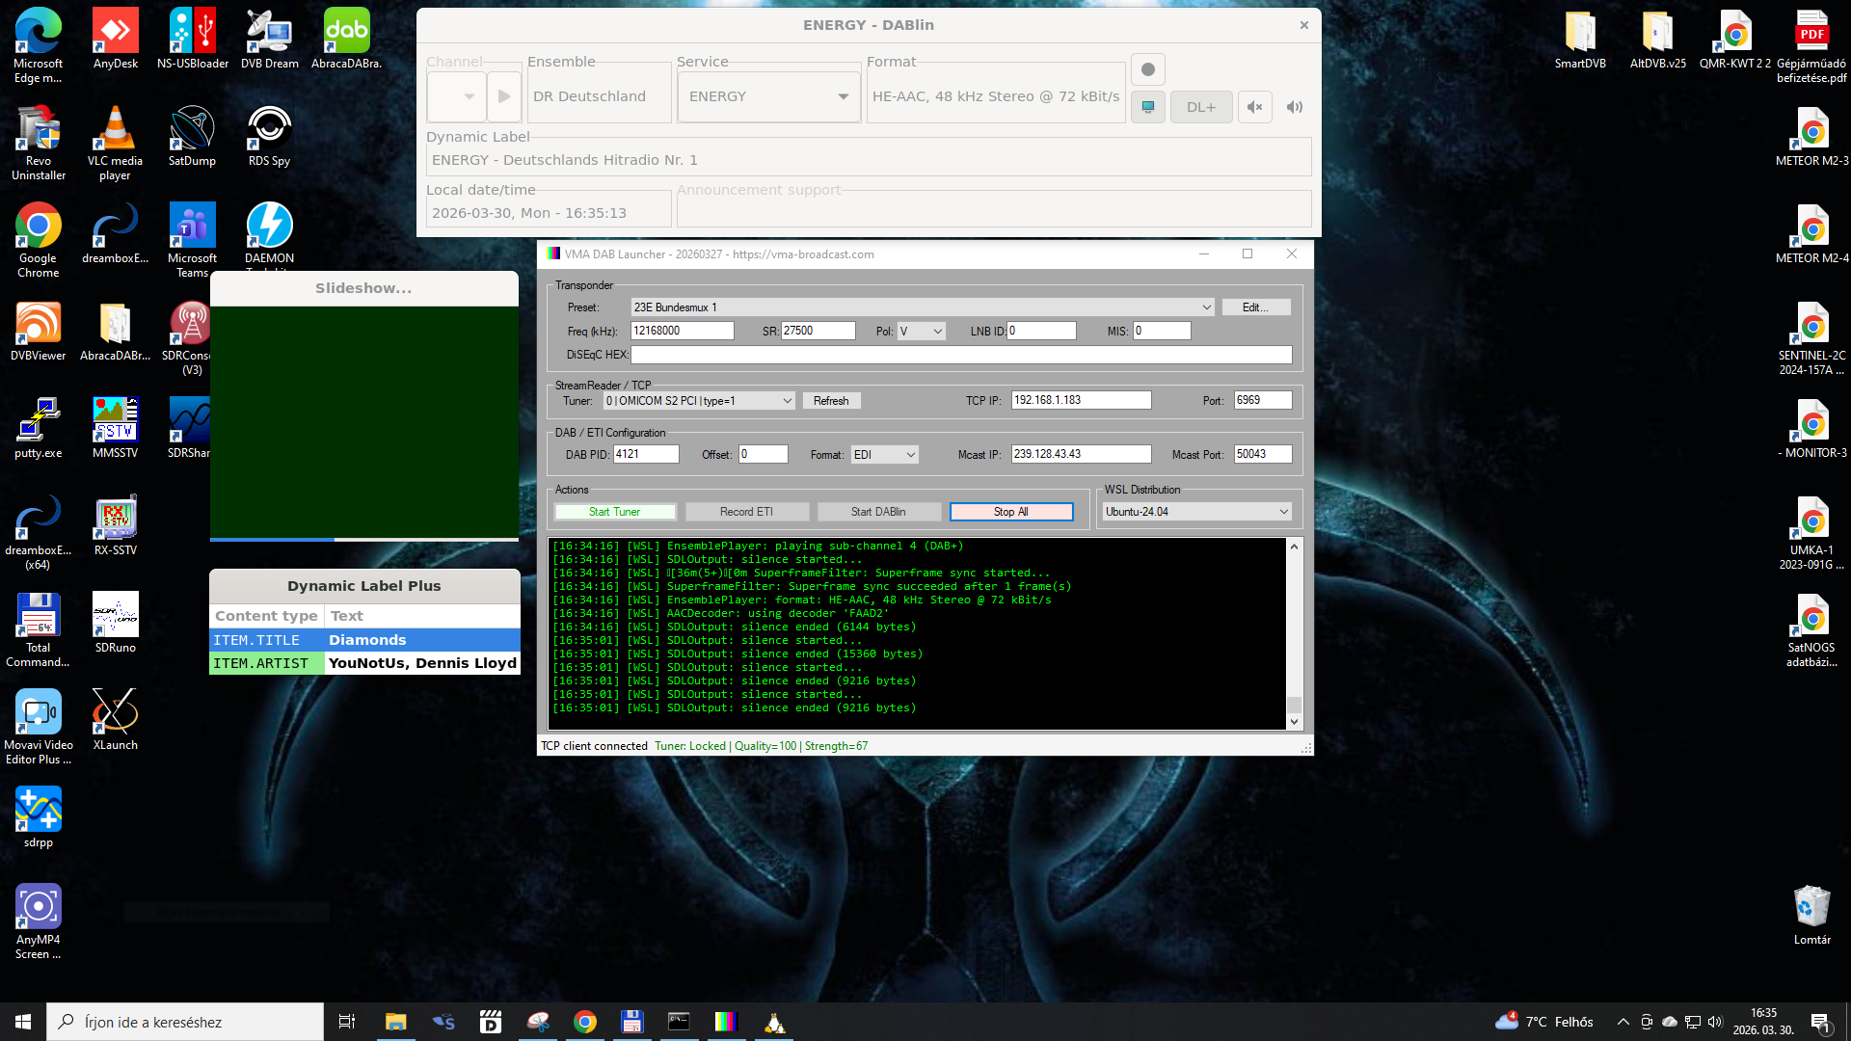Click the Record ETI button
Image resolution: width=1851 pixels, height=1041 pixels.
pyautogui.click(x=746, y=512)
